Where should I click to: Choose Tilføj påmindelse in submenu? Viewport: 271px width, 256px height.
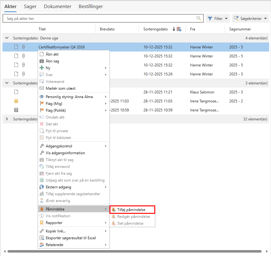click(x=133, y=210)
